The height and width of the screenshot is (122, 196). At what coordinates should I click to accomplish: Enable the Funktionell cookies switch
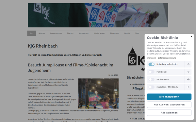click(x=151, y=72)
